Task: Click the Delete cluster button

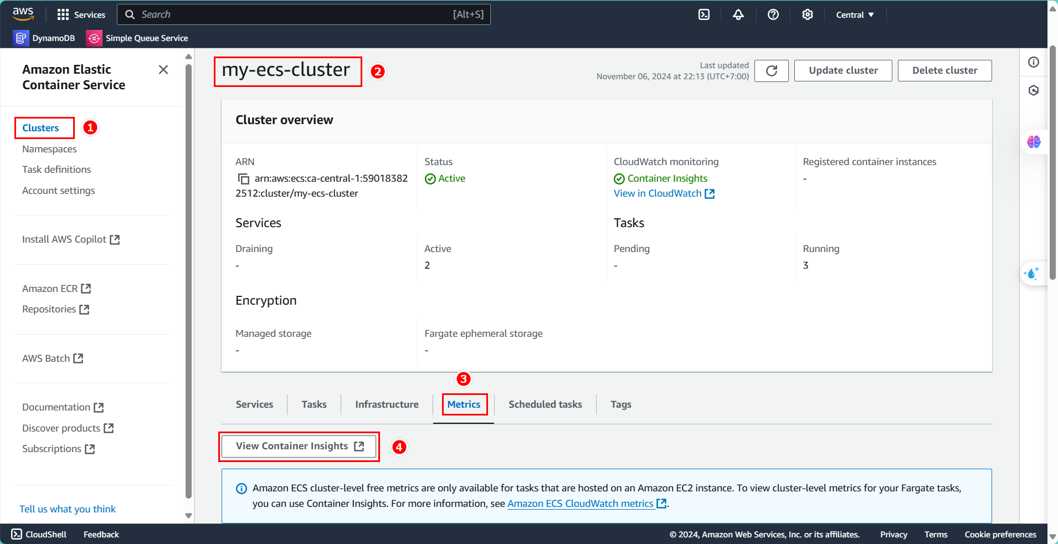Action: [x=944, y=70]
